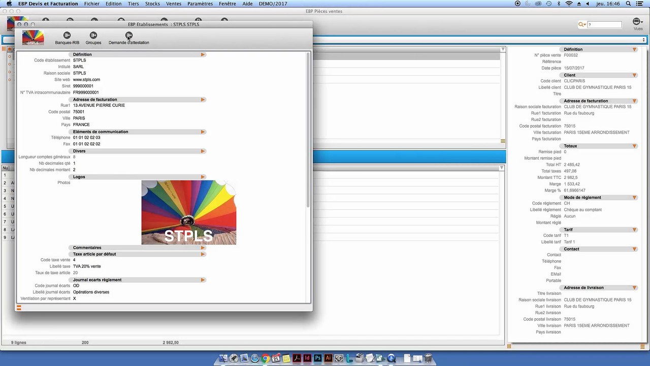Collapse the Totaux section in right panel
The height and width of the screenshot is (366, 650).
[634, 146]
